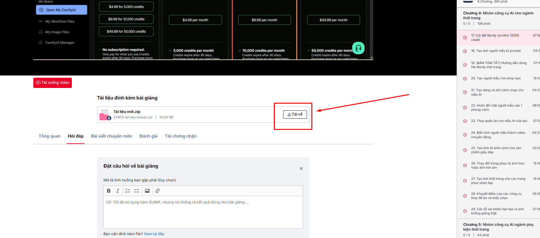The width and height of the screenshot is (540, 238).
Task: Open lesson 25 Tạo ảnh AI giày dép
Action: pyautogui.click(x=498, y=150)
